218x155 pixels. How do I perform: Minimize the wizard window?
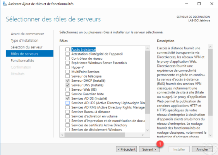[186, 3]
